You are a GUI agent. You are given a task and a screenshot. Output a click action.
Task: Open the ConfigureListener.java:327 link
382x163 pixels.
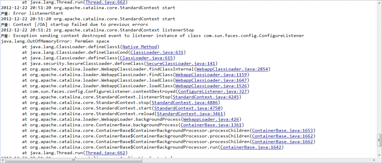tap(212, 91)
